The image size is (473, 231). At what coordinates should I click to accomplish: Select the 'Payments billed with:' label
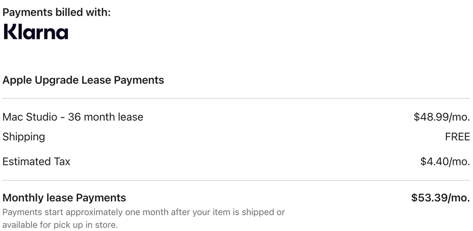tap(57, 12)
